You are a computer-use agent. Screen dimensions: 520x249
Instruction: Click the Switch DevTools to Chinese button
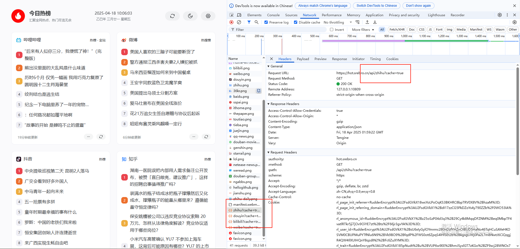point(376,5)
